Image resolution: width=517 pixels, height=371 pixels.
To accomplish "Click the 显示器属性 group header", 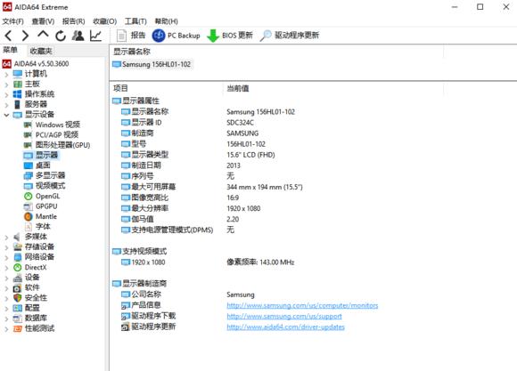I will tap(135, 101).
